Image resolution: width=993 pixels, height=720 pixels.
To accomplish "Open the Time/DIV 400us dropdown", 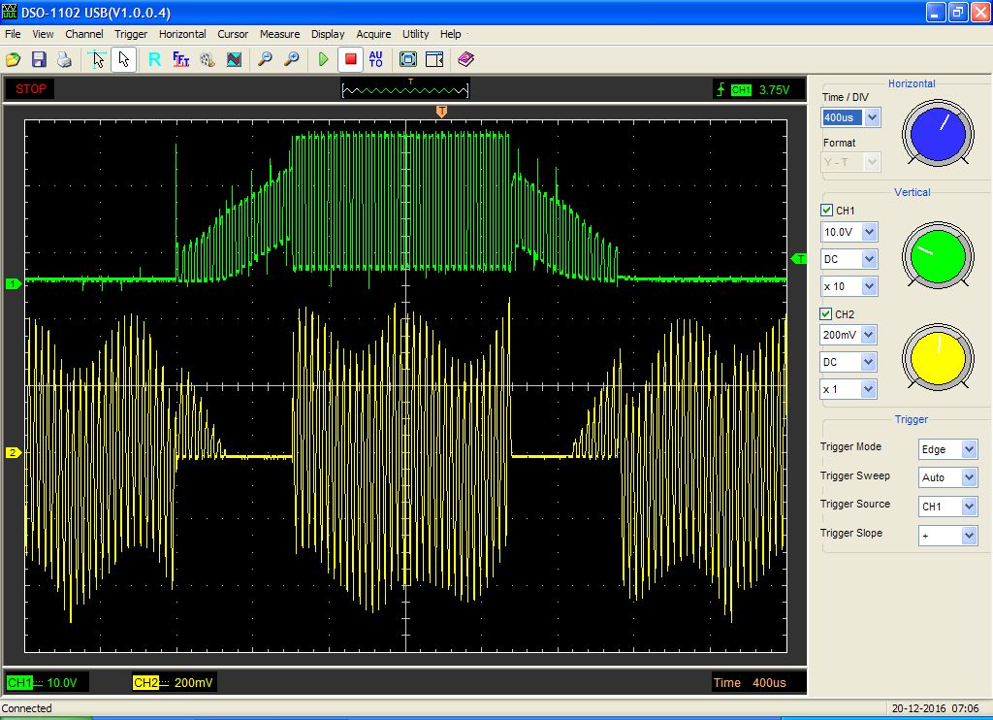I will [x=871, y=117].
